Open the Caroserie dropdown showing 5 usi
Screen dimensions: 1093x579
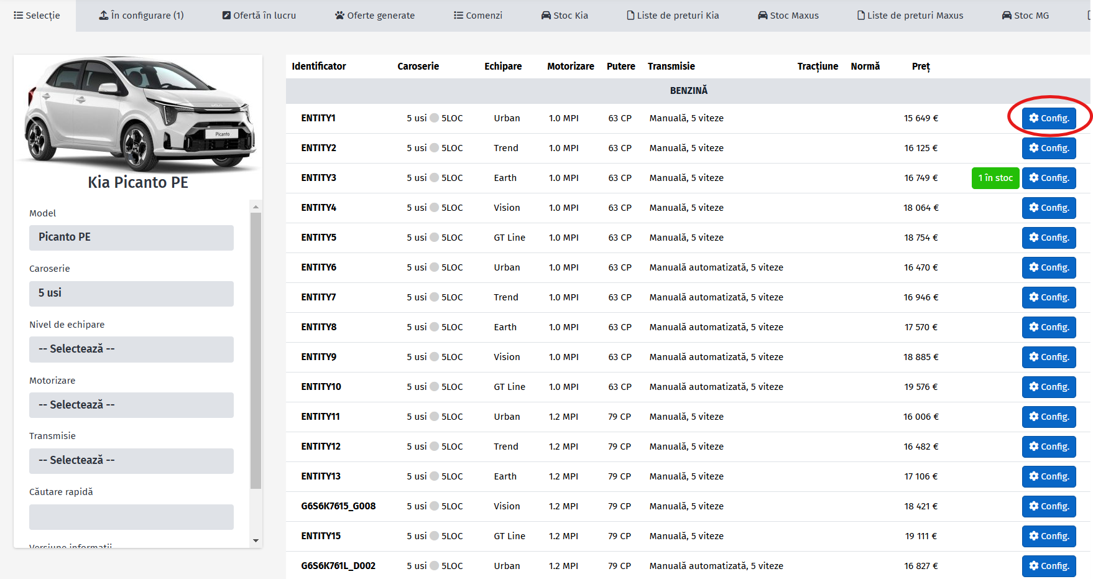(131, 294)
